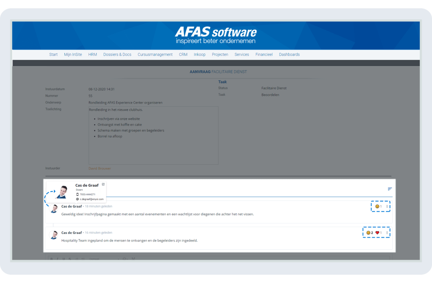
Task: Open the CRM menu
Action: [183, 54]
